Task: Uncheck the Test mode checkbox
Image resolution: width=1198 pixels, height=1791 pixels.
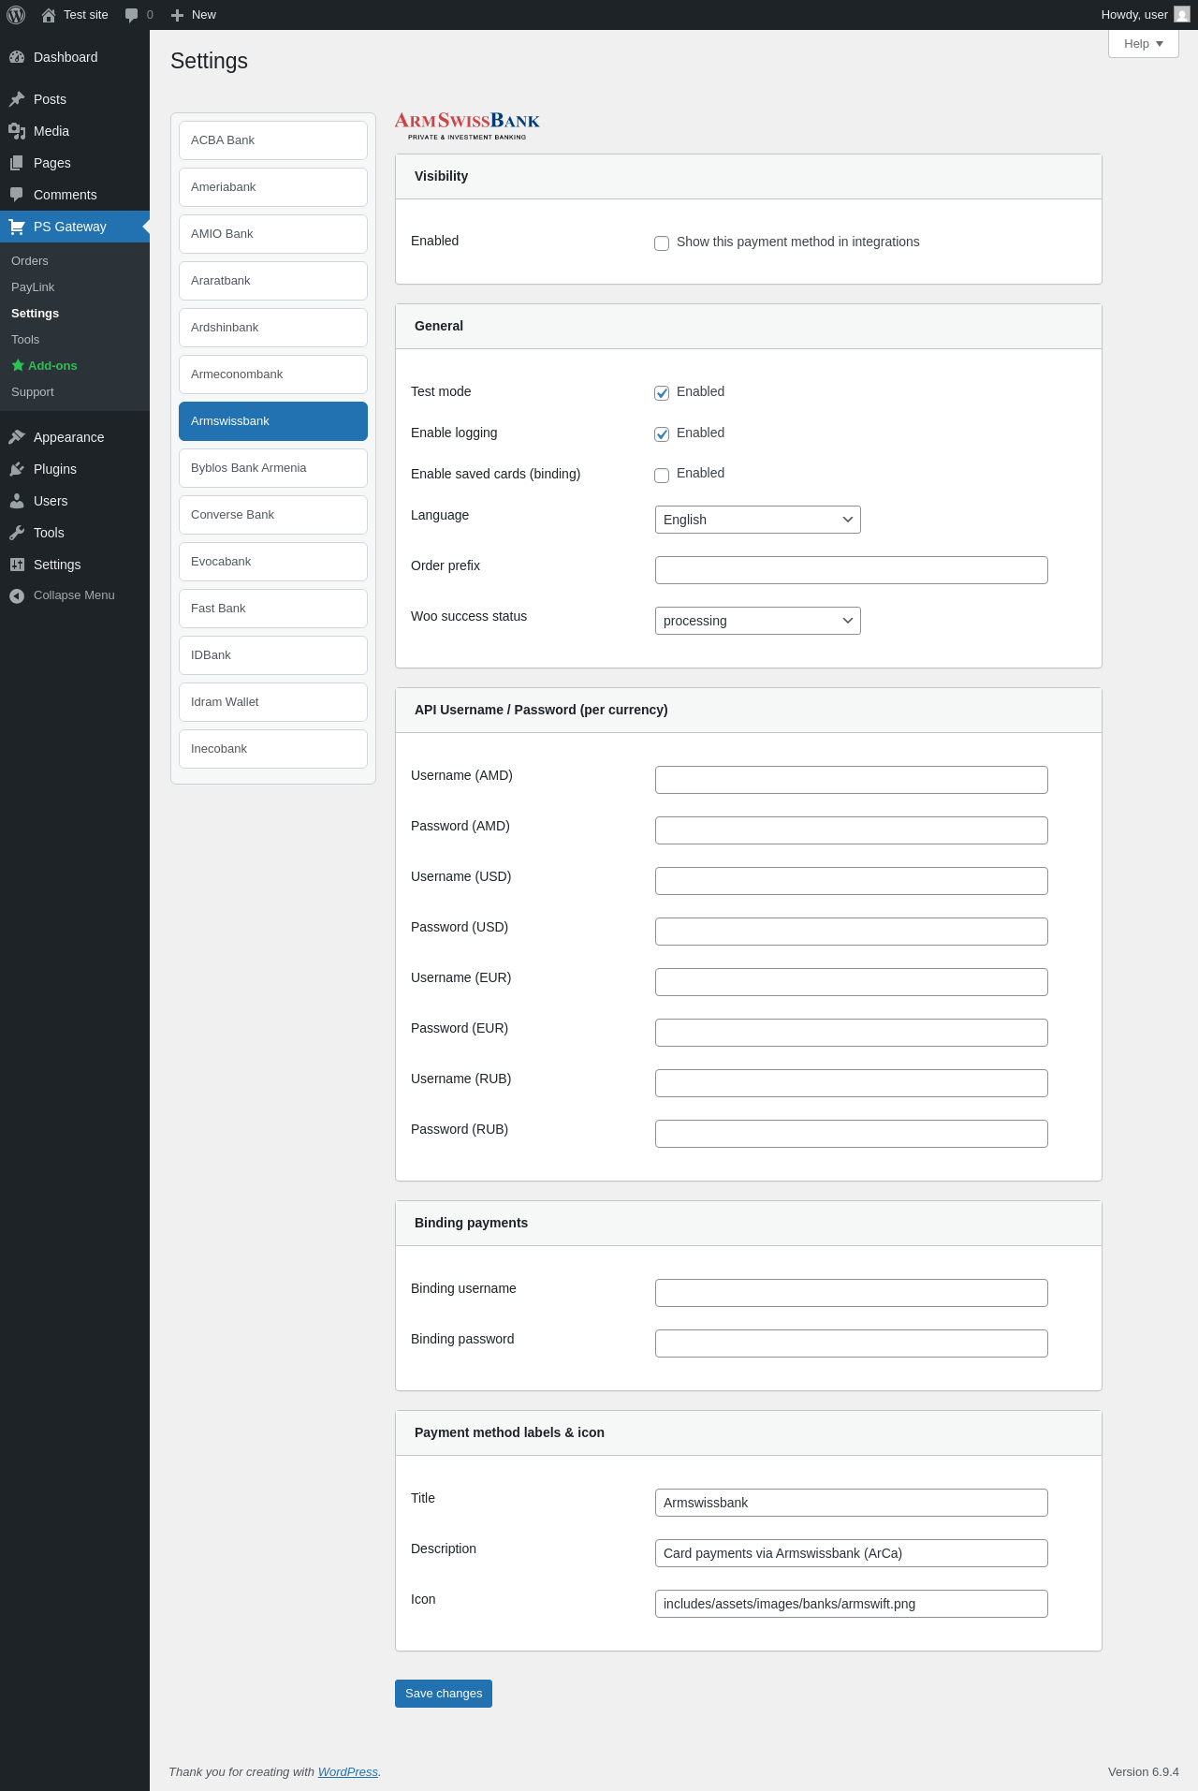Action: tap(662, 392)
